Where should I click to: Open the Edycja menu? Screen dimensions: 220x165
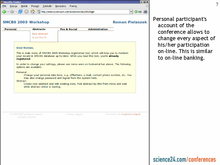tap(13, 6)
